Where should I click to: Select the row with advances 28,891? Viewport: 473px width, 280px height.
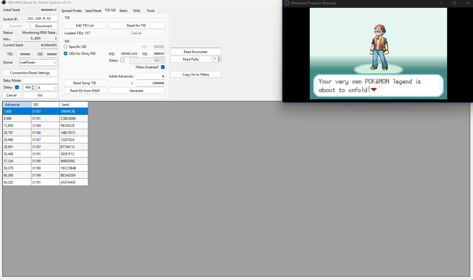tap(45, 147)
